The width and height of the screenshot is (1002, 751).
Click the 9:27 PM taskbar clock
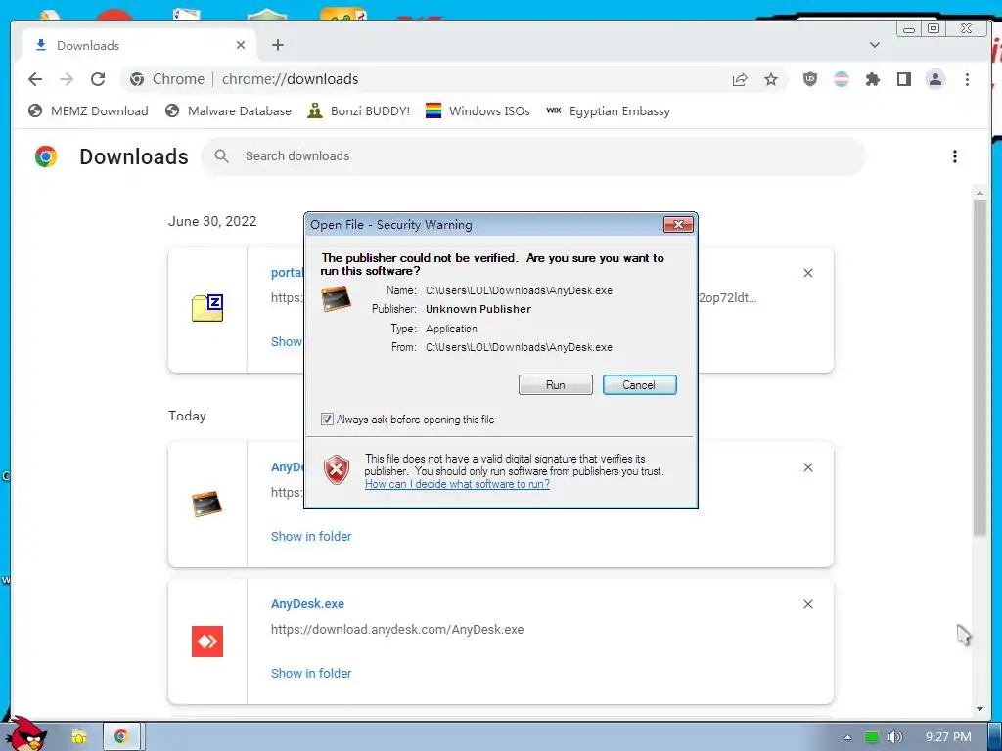point(948,737)
